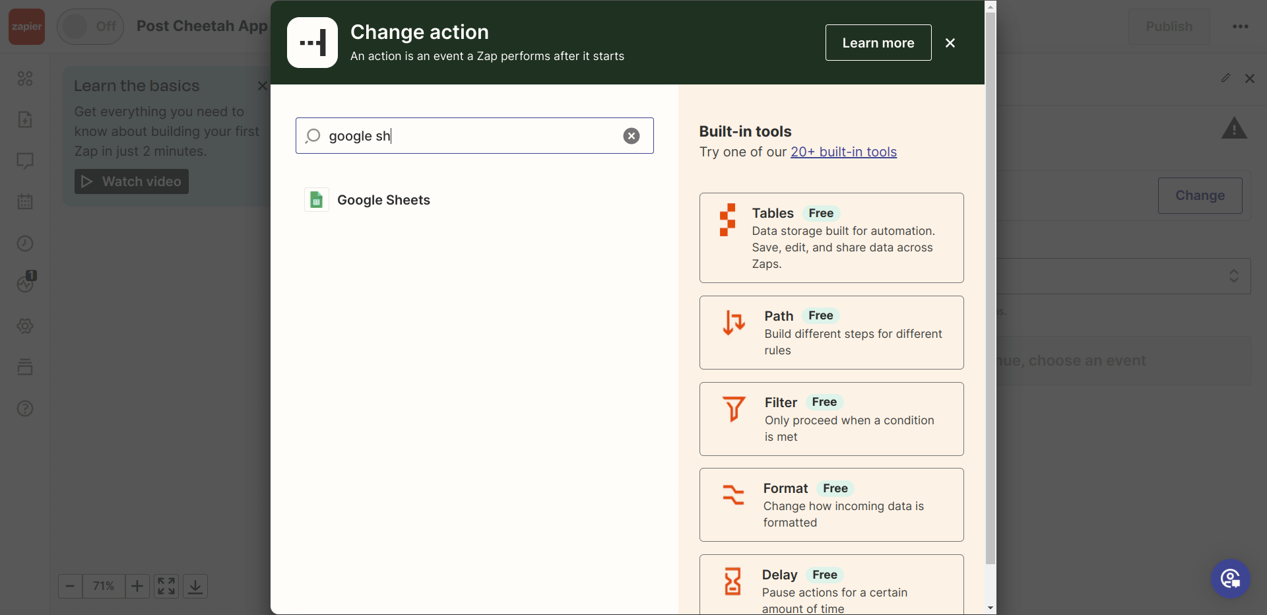Click the Zapier logo

click(26, 26)
